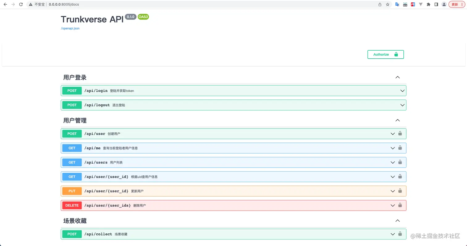This screenshot has height=246, width=467.
Task: Toggle the browser side panel
Action: pyautogui.click(x=436, y=5)
